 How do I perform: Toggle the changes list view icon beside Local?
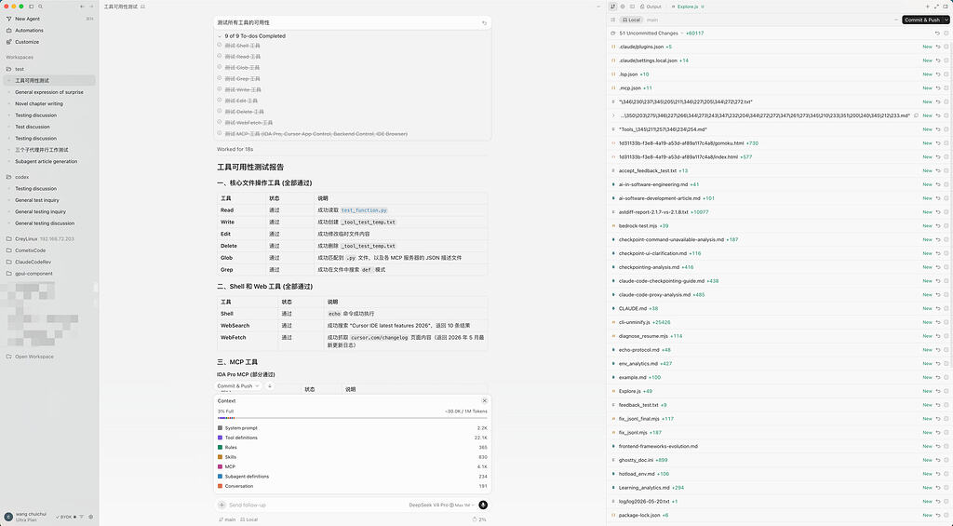tap(612, 20)
